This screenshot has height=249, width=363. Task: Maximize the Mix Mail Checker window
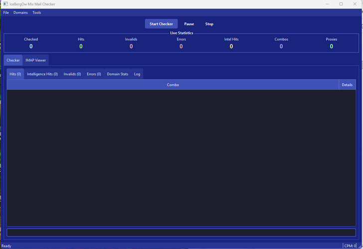tap(341, 4)
